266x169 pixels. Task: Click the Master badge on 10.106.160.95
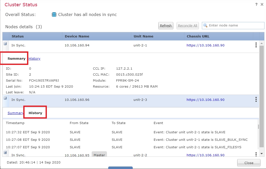(99, 154)
